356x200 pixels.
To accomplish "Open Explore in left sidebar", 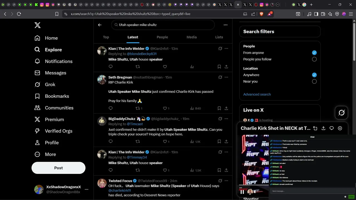I will [48, 50].
